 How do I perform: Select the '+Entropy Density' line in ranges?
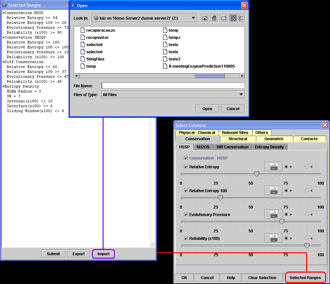[21, 86]
